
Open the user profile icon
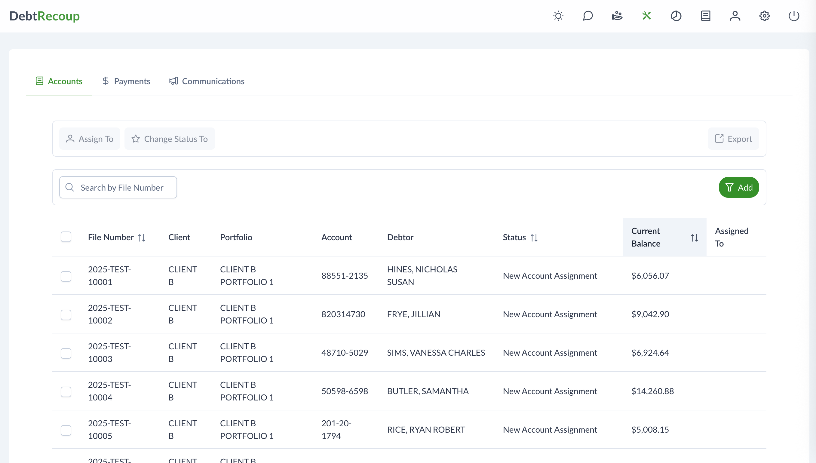pyautogui.click(x=735, y=16)
